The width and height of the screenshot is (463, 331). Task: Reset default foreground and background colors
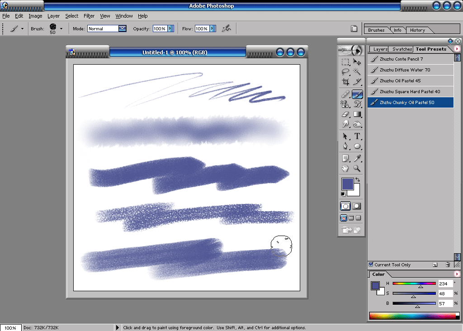coord(343,194)
